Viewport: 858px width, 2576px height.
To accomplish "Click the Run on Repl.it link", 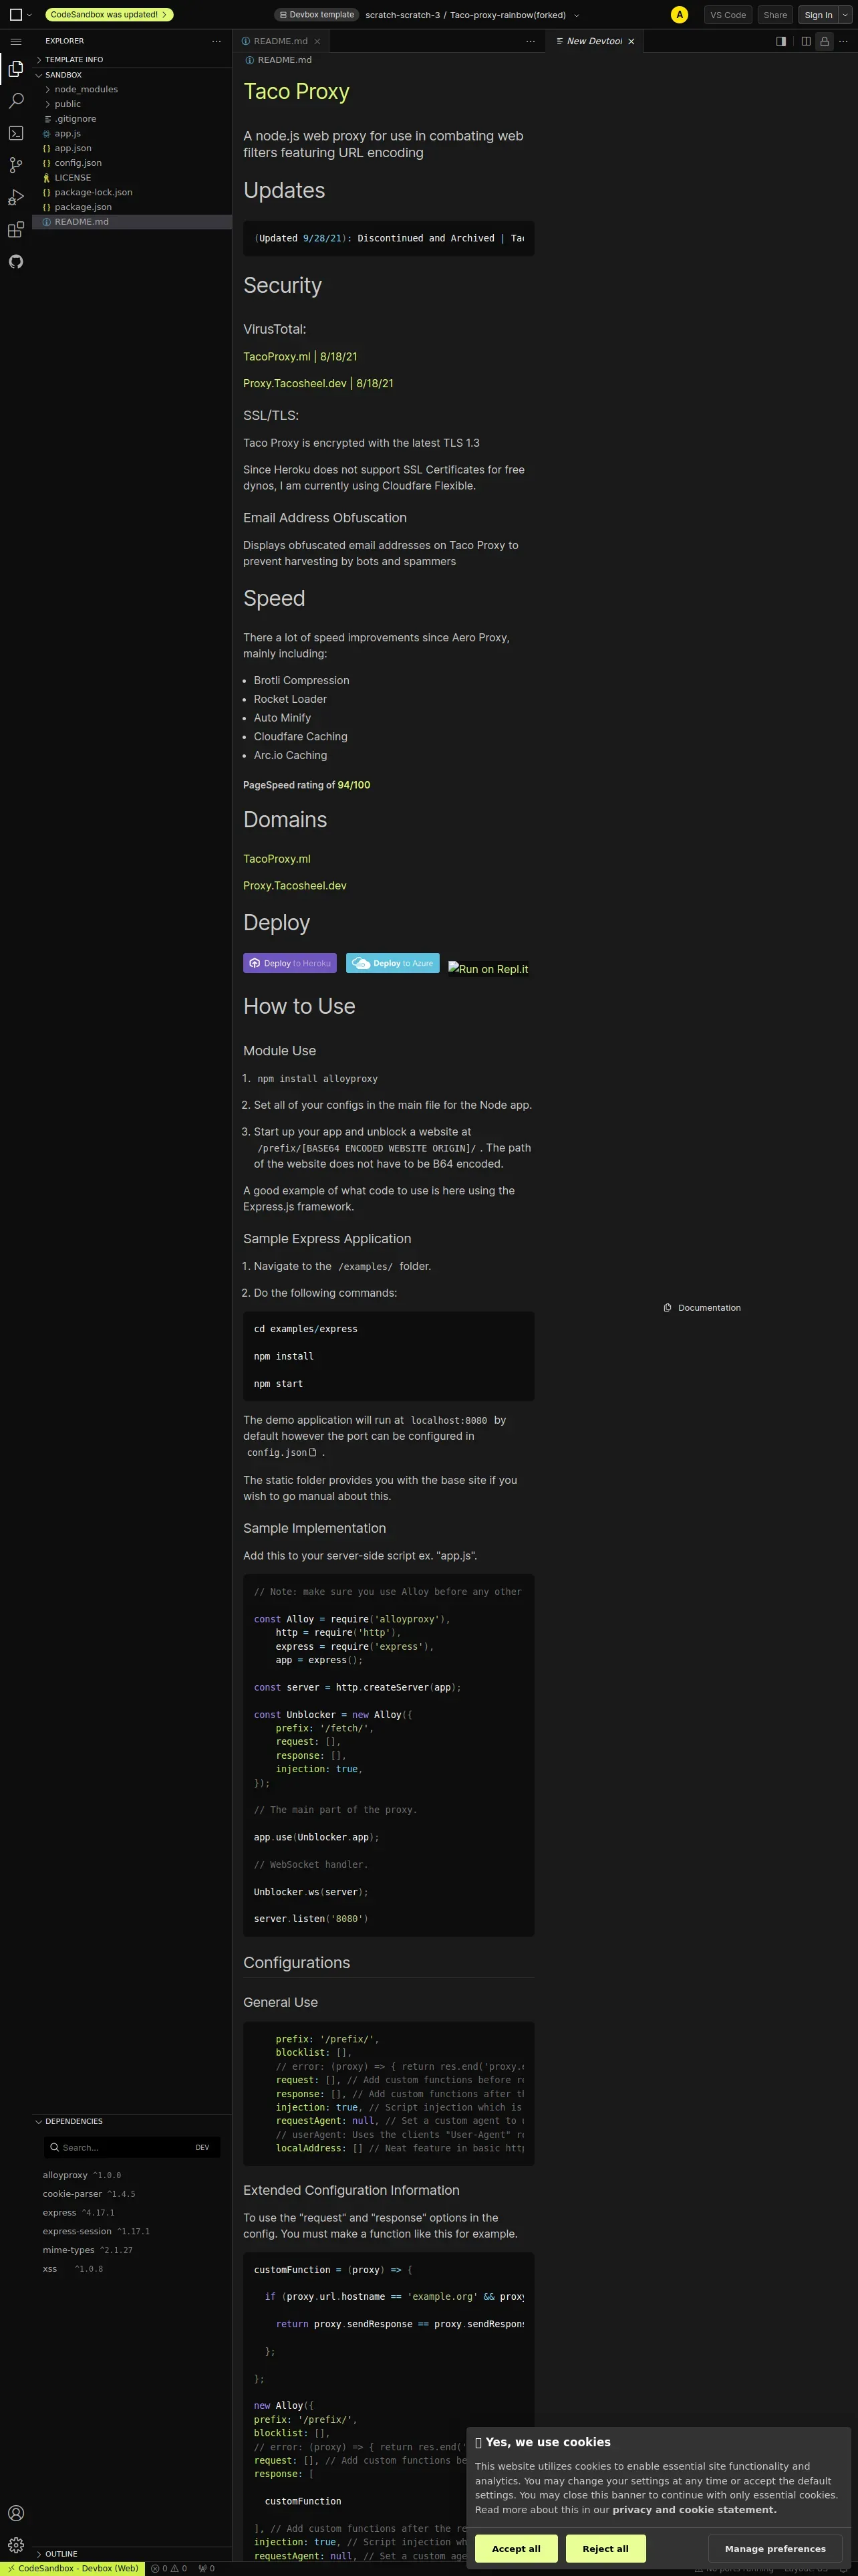I will (488, 968).
